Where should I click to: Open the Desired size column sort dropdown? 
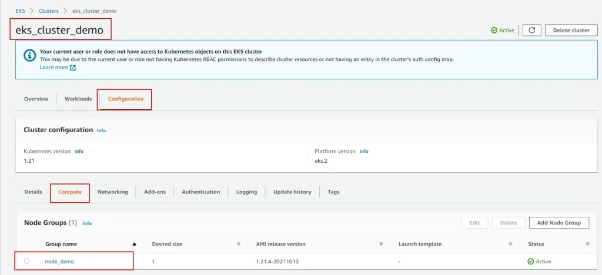click(238, 244)
